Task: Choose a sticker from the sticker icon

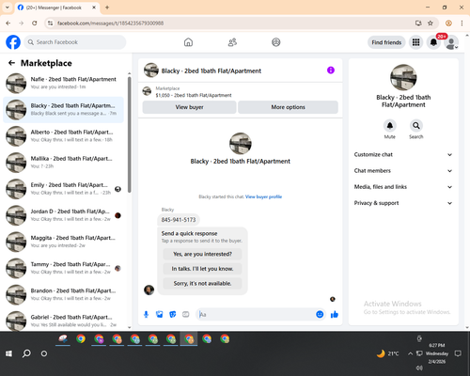Action: [173, 314]
